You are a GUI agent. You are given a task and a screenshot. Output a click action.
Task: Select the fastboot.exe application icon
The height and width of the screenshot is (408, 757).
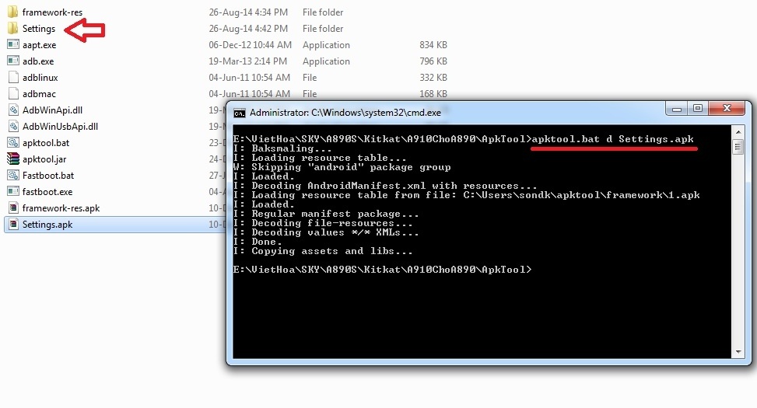13,191
